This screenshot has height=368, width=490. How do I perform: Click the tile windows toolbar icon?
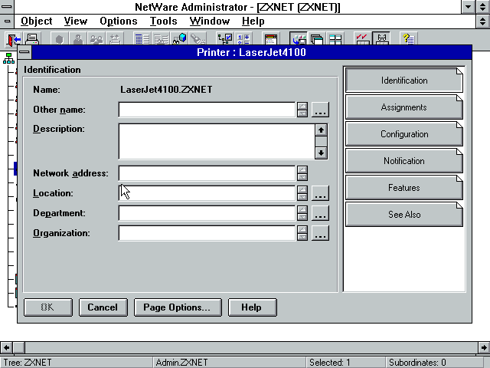(335, 39)
